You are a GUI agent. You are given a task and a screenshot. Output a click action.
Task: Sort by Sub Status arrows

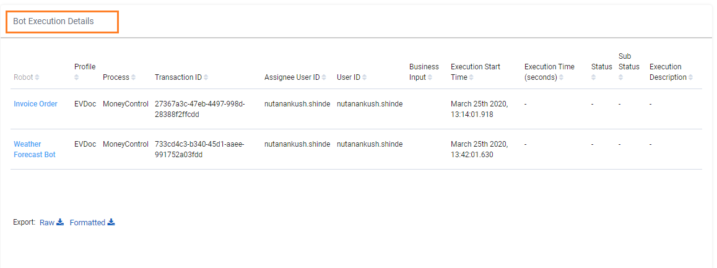click(x=621, y=78)
